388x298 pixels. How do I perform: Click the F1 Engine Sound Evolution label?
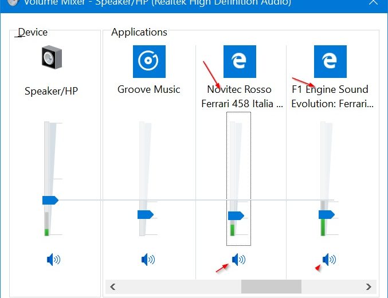(x=332, y=96)
